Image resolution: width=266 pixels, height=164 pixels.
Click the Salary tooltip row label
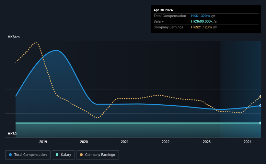pyautogui.click(x=159, y=22)
